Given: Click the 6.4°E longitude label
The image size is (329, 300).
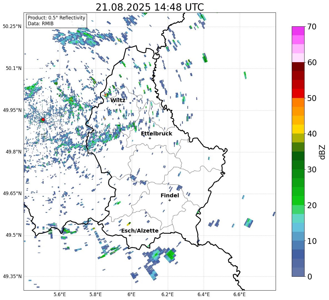Looking at the screenshot, I should [x=203, y=294].
